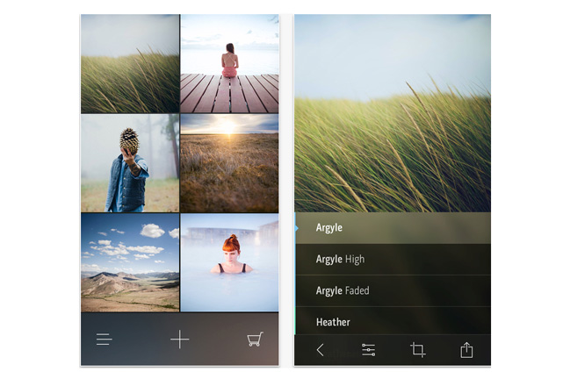This screenshot has height=386, width=563.
Task: Click the green color strip beside Heather
Action: coord(296,321)
